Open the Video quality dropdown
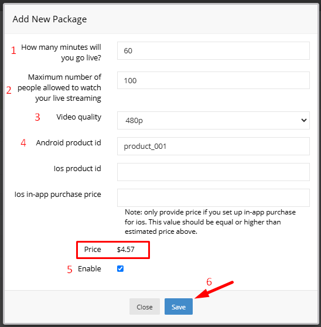Screen dimensions: 321x327 [x=213, y=120]
